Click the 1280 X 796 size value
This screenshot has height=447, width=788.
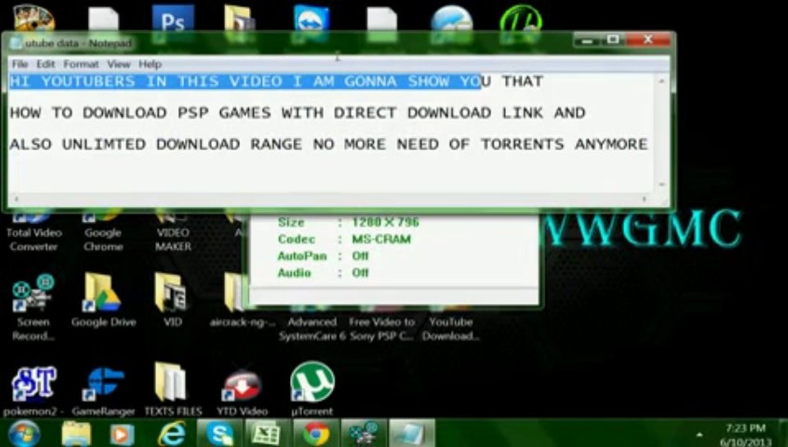[385, 222]
